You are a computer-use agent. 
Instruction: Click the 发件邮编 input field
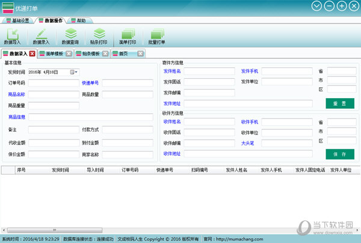[209, 93]
